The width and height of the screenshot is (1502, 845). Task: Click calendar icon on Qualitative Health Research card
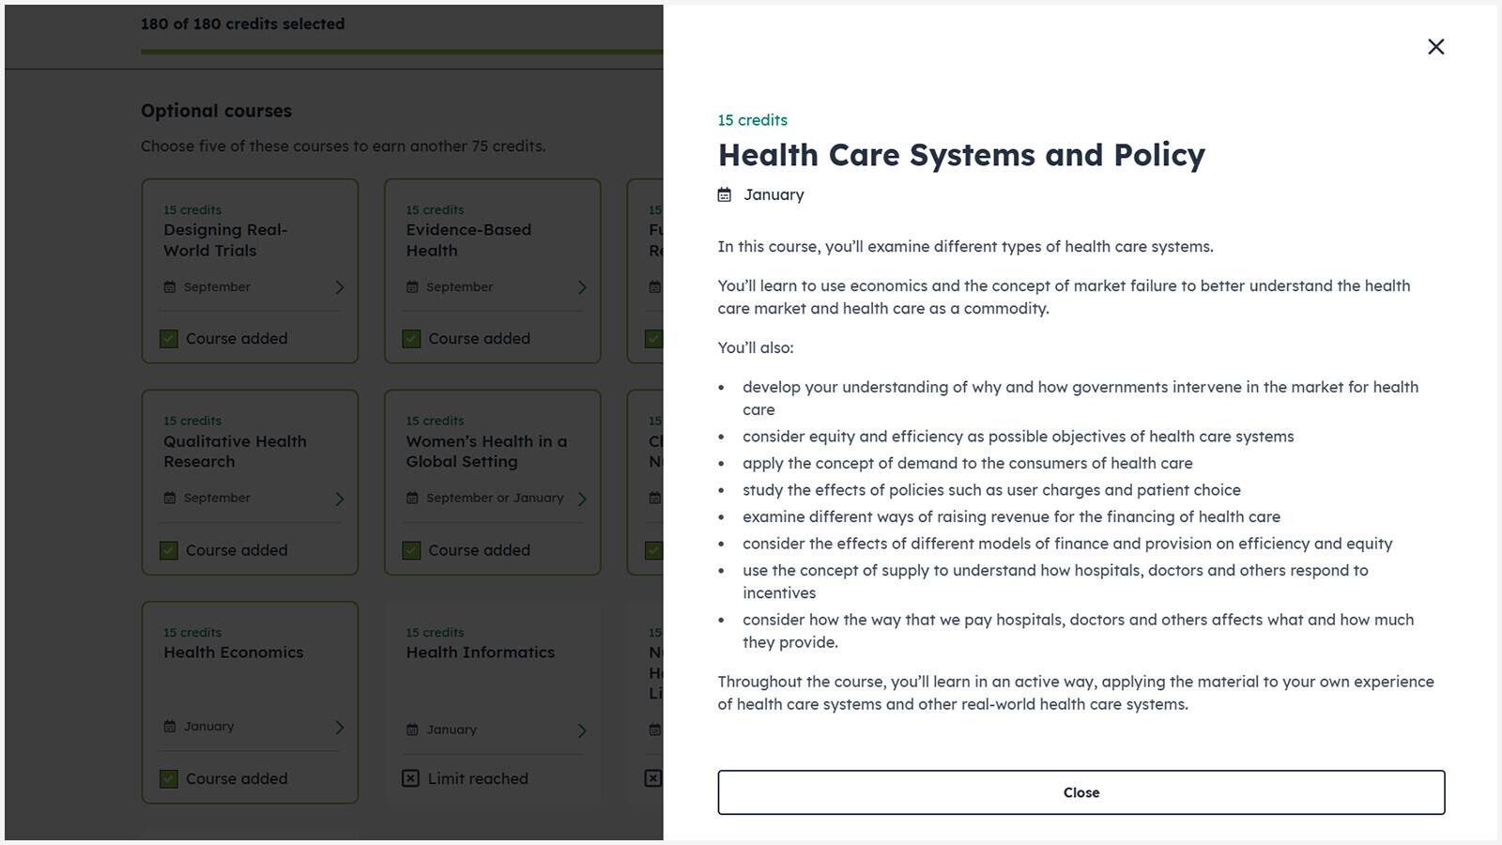(x=170, y=499)
